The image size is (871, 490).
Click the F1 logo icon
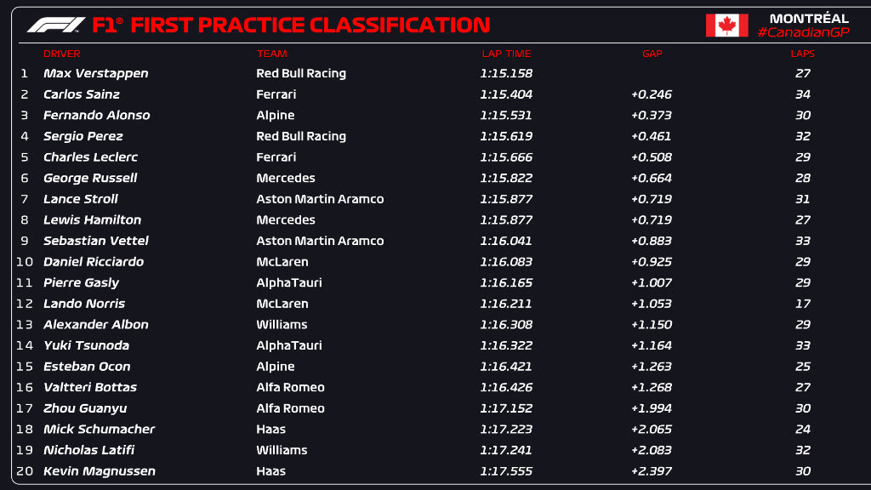(x=55, y=25)
